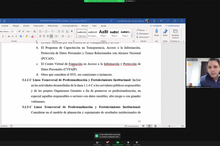Switch to the Disposición tab

38,26
